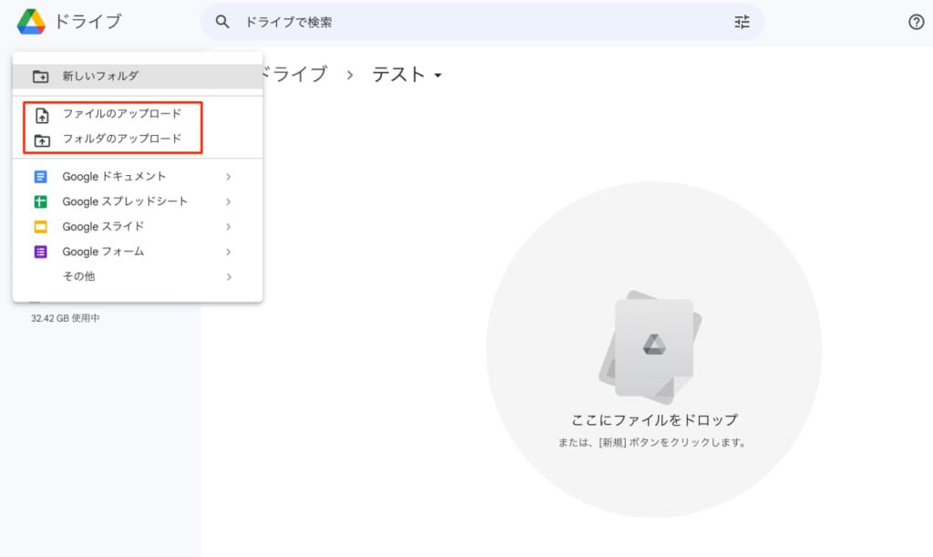
Task: Open the help question mark icon
Action: [917, 22]
